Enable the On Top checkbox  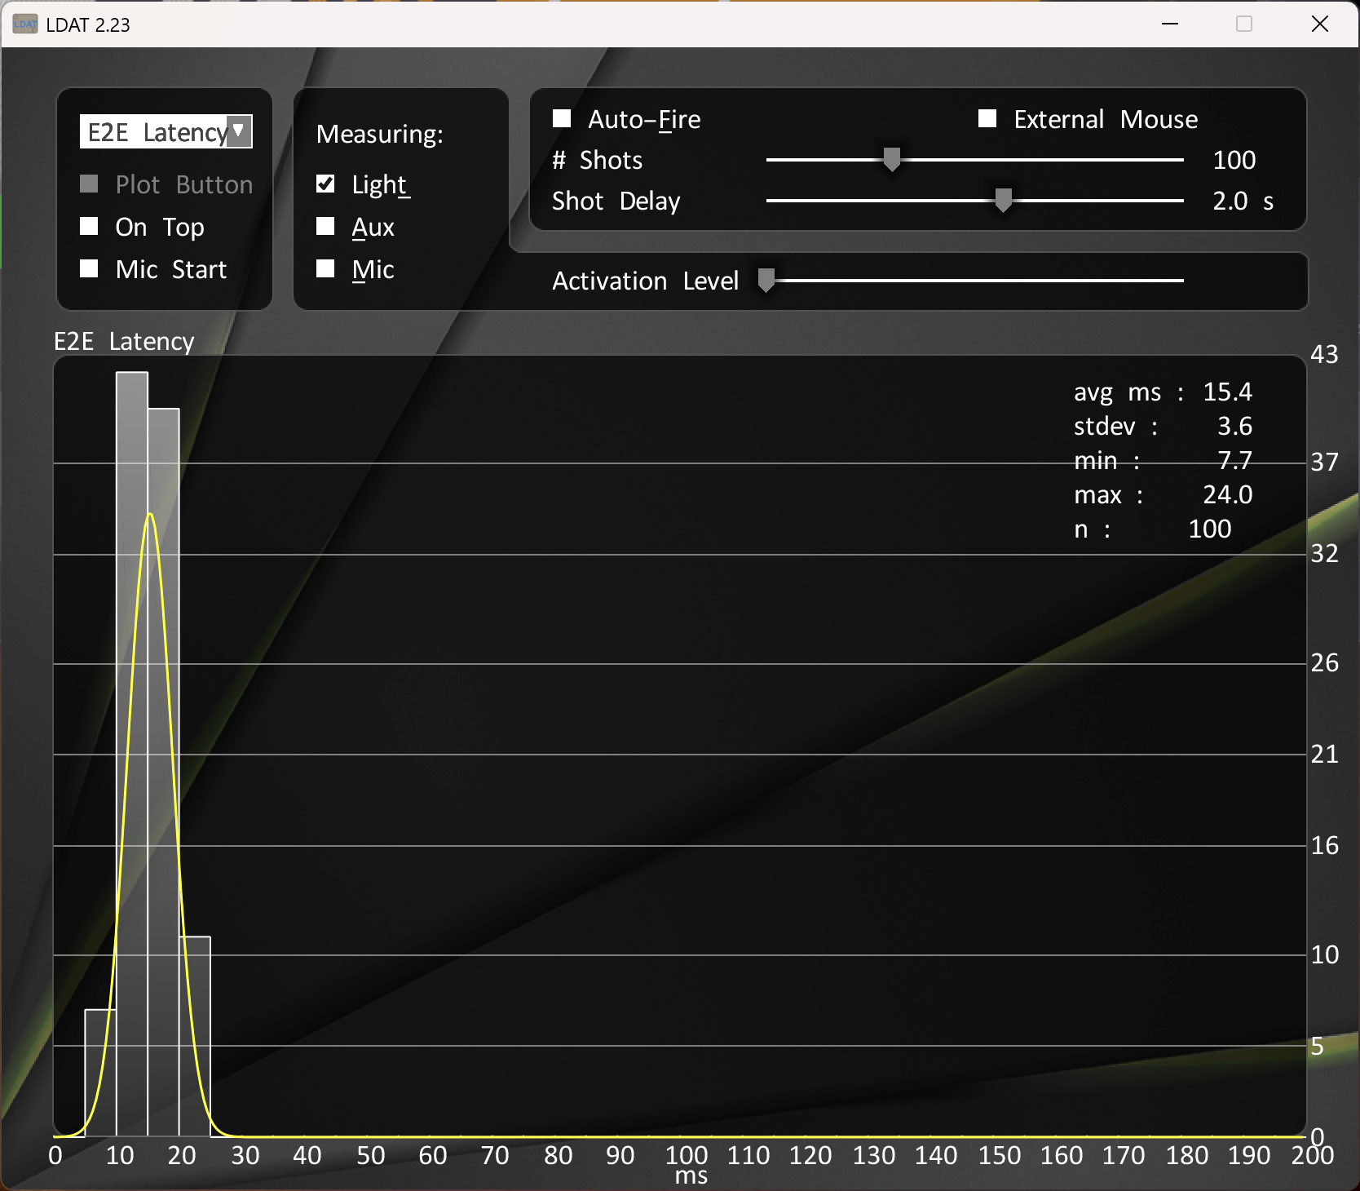point(89,226)
